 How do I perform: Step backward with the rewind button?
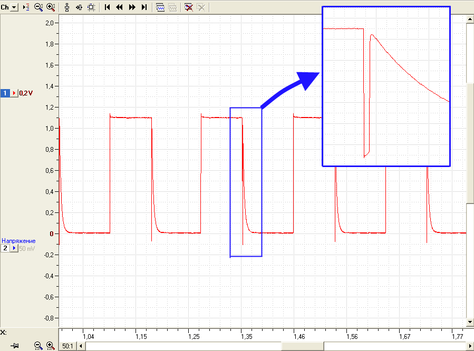point(119,7)
